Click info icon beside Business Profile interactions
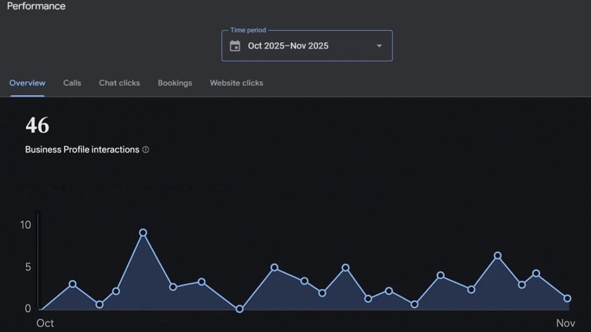591x332 pixels. point(145,150)
